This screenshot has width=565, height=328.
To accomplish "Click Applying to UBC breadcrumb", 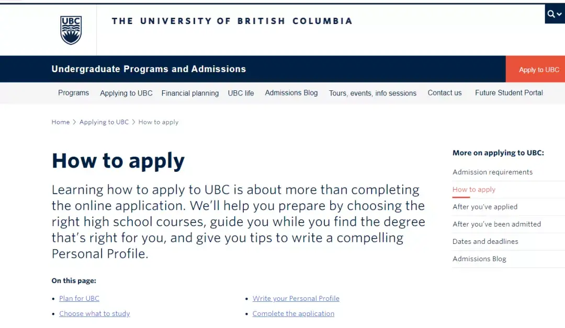I will coord(104,122).
